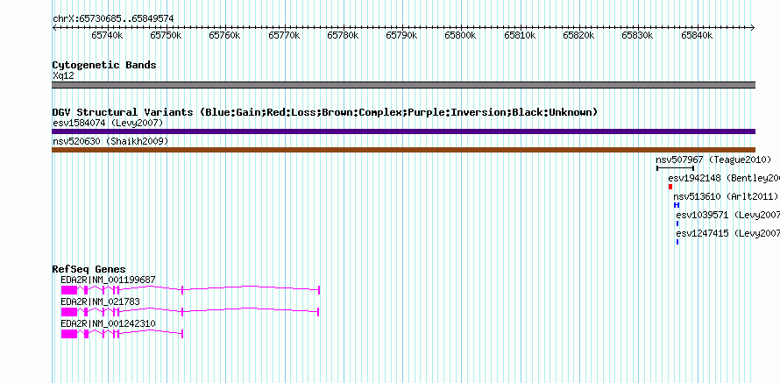
Task: Select the brown nsv520630 complex variant bar
Action: point(403,150)
